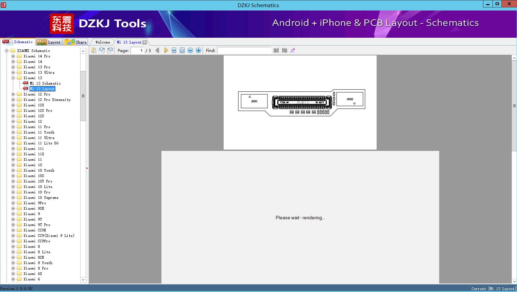Select Xiaomi 10T Pro tree entry
Viewport: 517px width, 292px height.
pos(38,181)
